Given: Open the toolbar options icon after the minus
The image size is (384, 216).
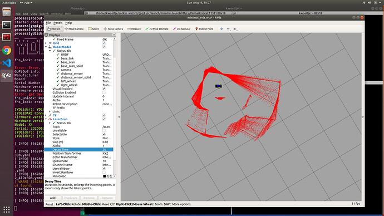Looking at the screenshot, I should coord(235,29).
